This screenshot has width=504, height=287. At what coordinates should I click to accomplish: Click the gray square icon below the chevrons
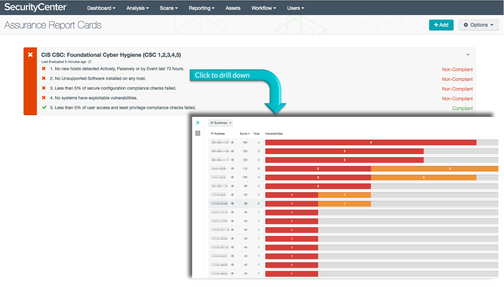(x=198, y=133)
